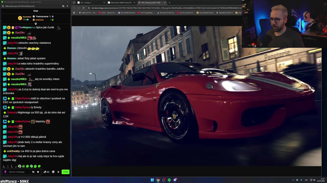Click zoom icon in popout window address bar
Viewport: 327px width, 183px height.
67,6
